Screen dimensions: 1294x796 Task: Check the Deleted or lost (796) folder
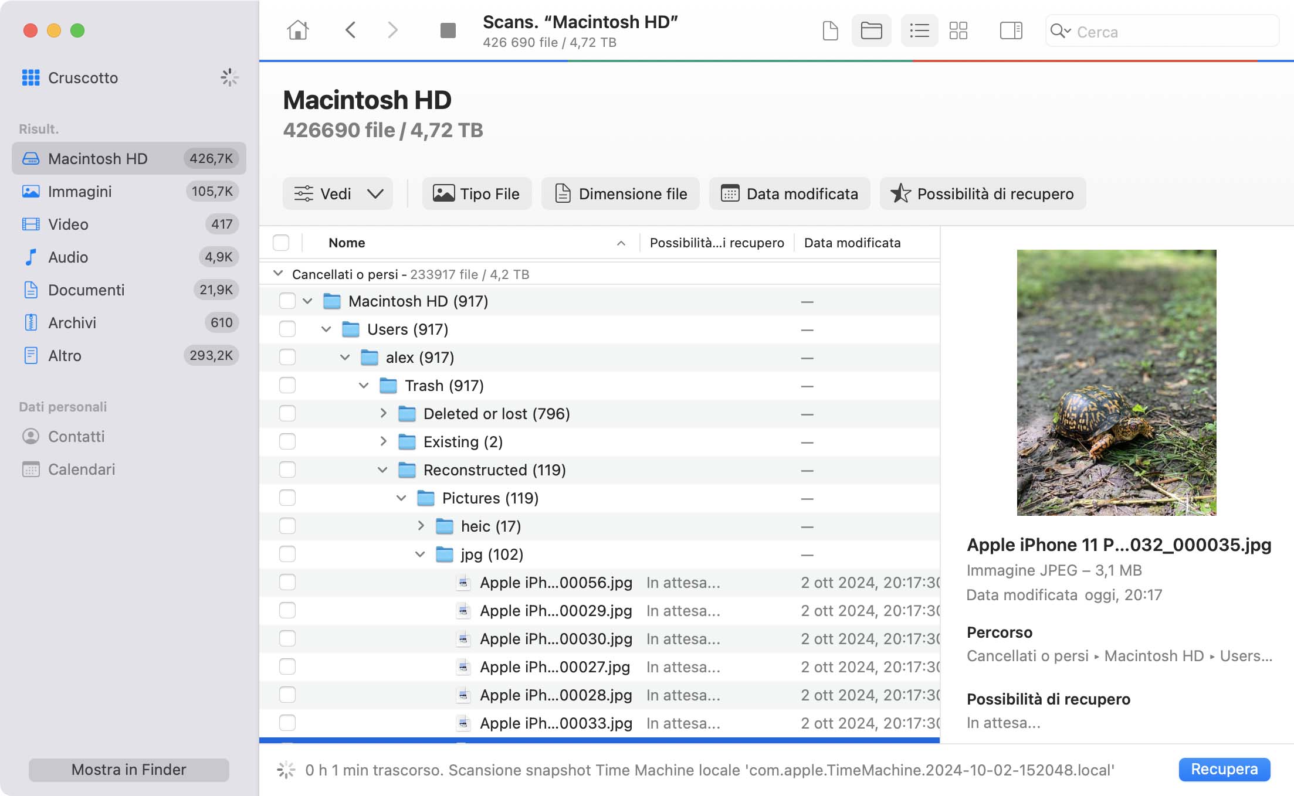point(287,414)
